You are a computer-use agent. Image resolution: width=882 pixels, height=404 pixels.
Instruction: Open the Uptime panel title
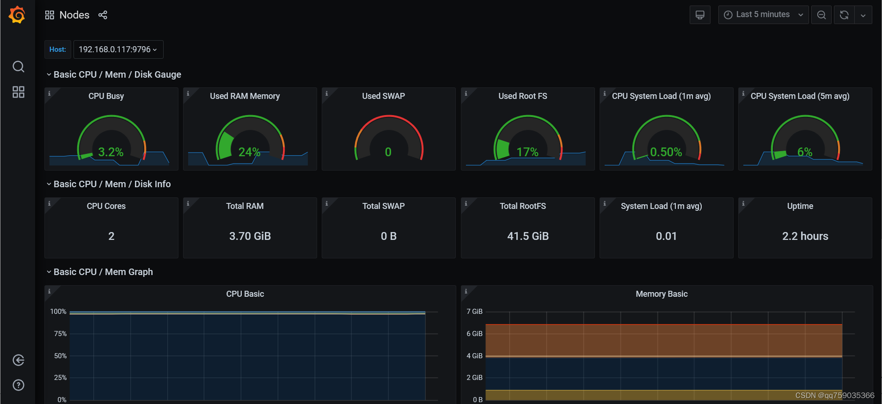(800, 206)
